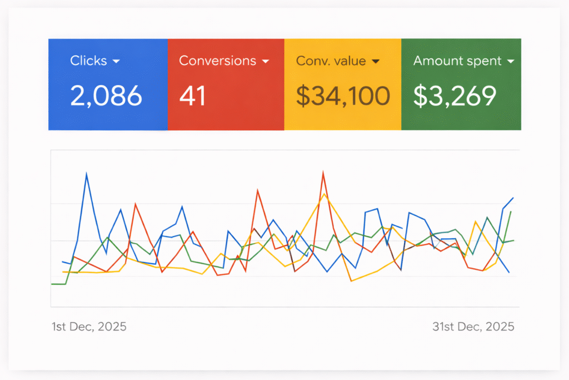Open the Amount spent metric dropdown
Screen dimensions: 569x380
click(512, 61)
